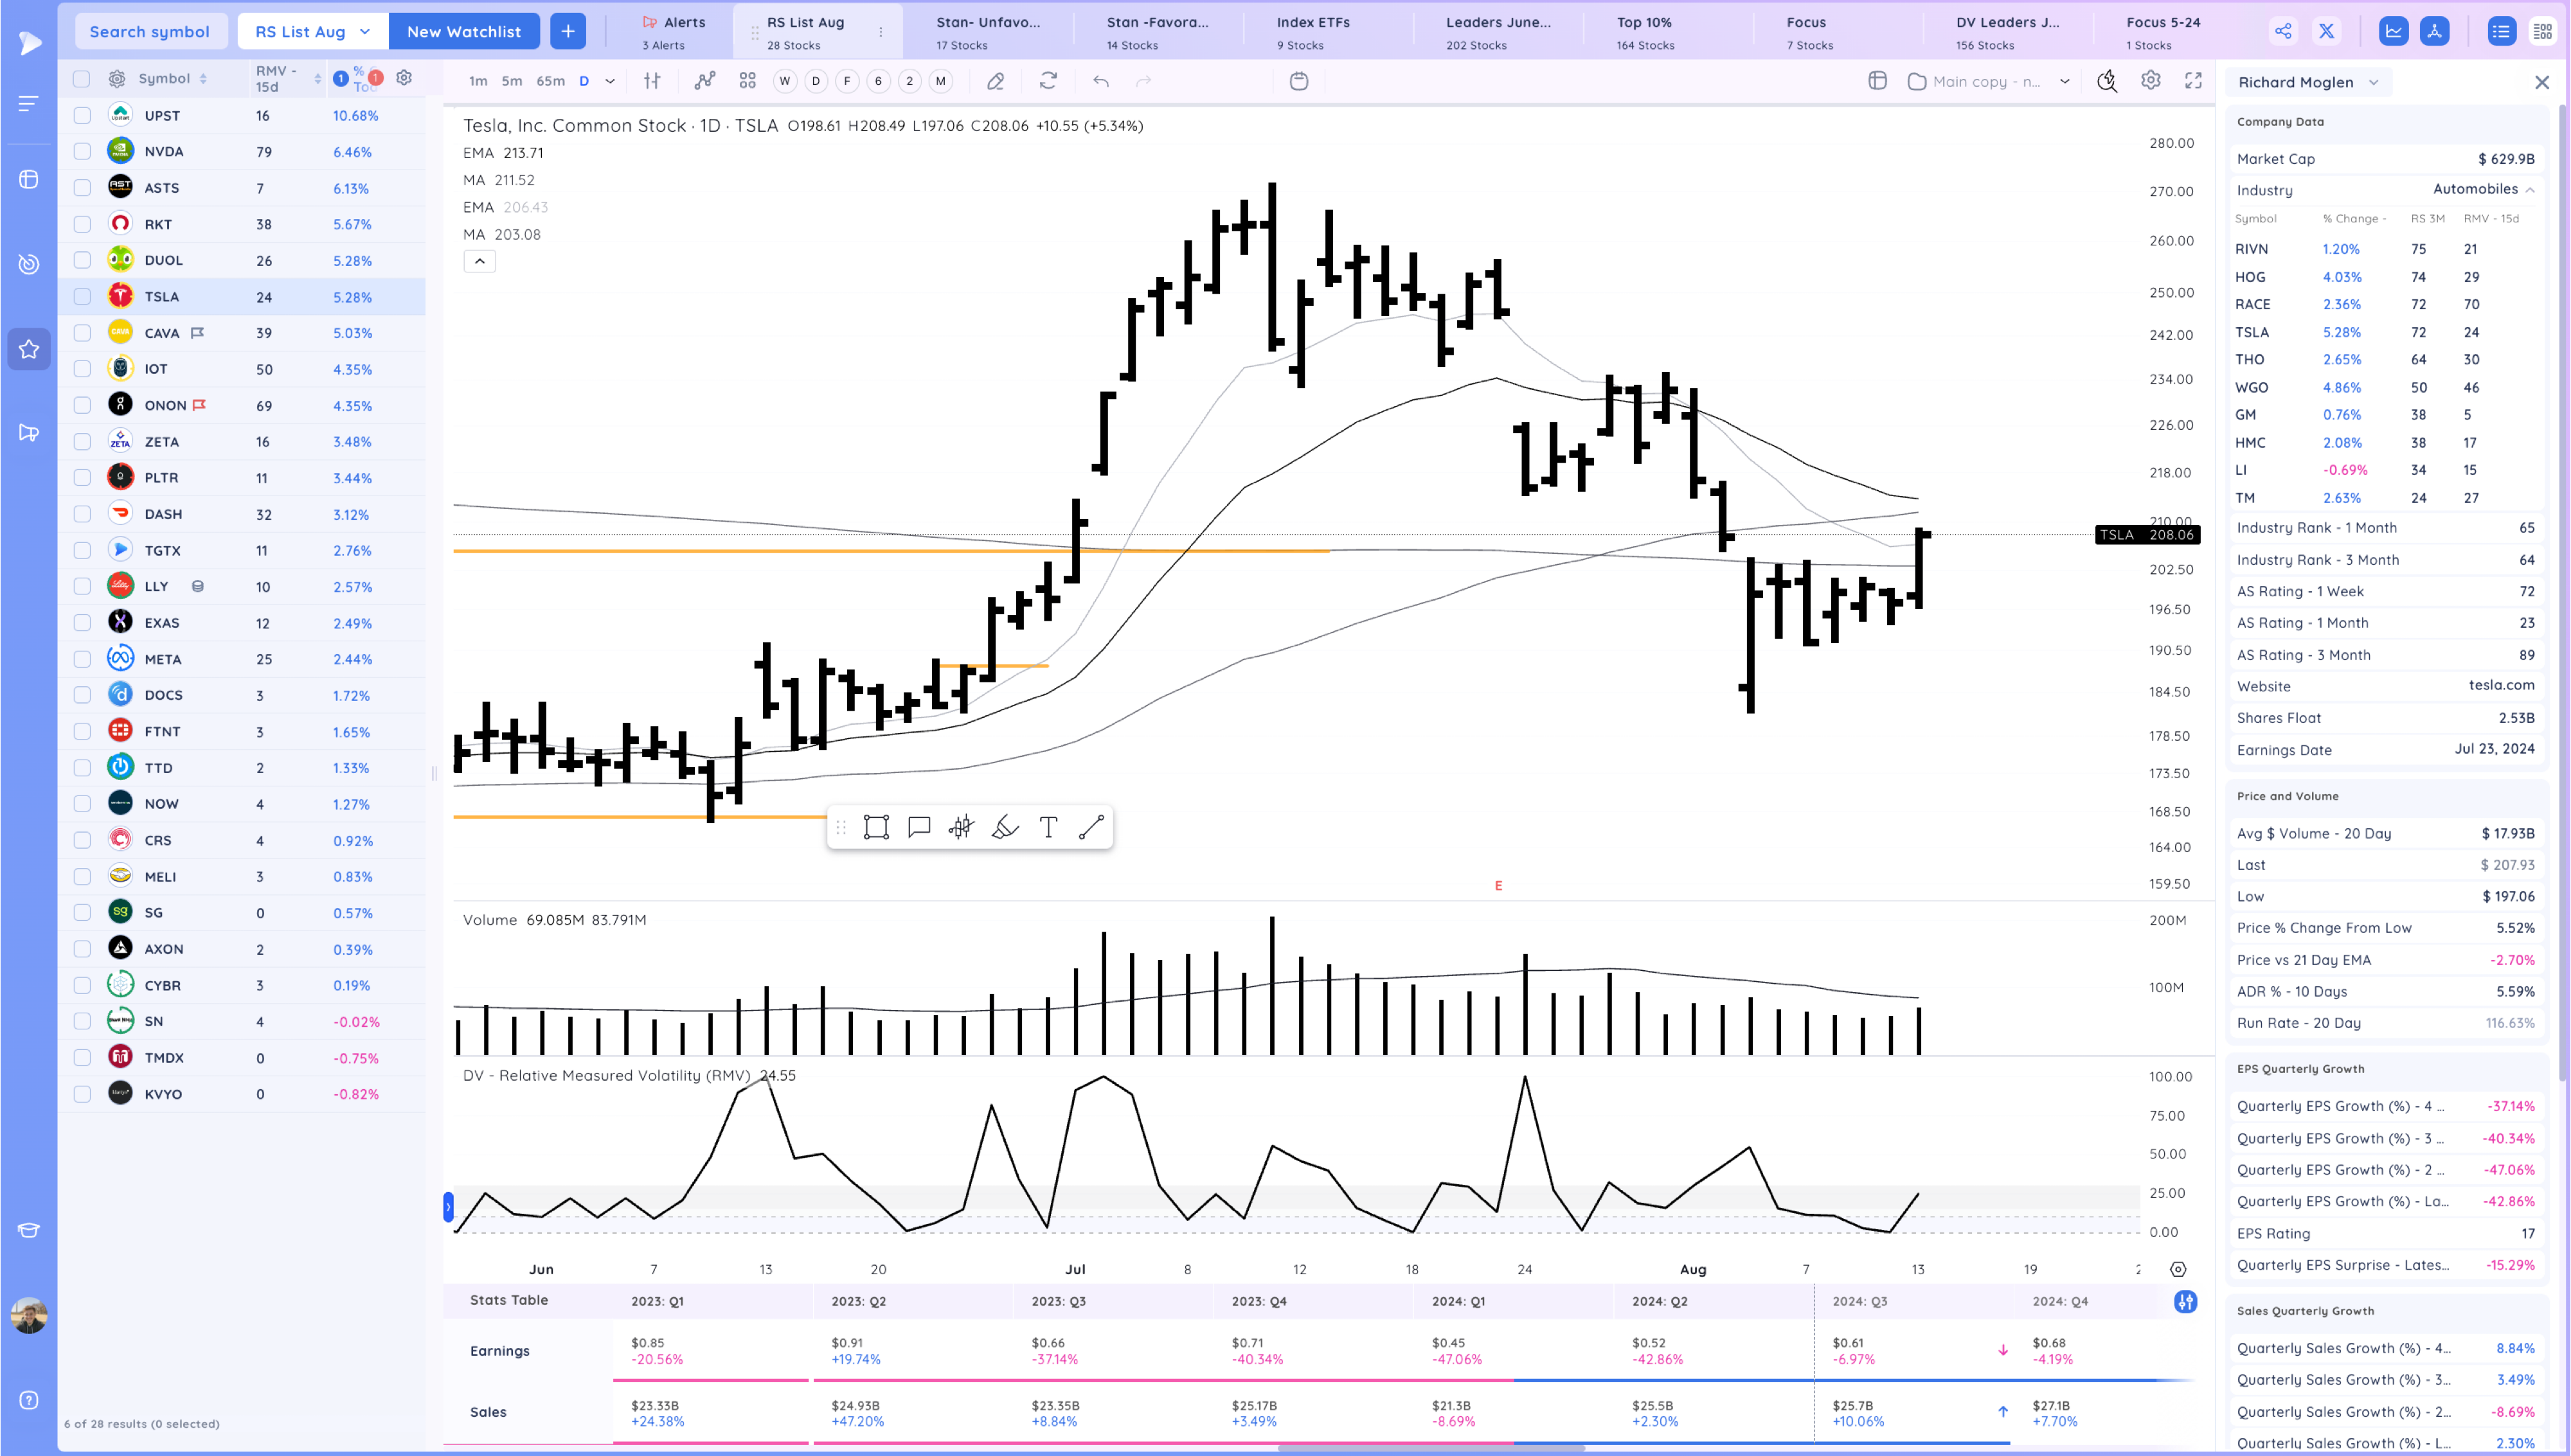Collapse the indicator legend chevron
The height and width of the screenshot is (1456, 2571).
click(x=480, y=261)
